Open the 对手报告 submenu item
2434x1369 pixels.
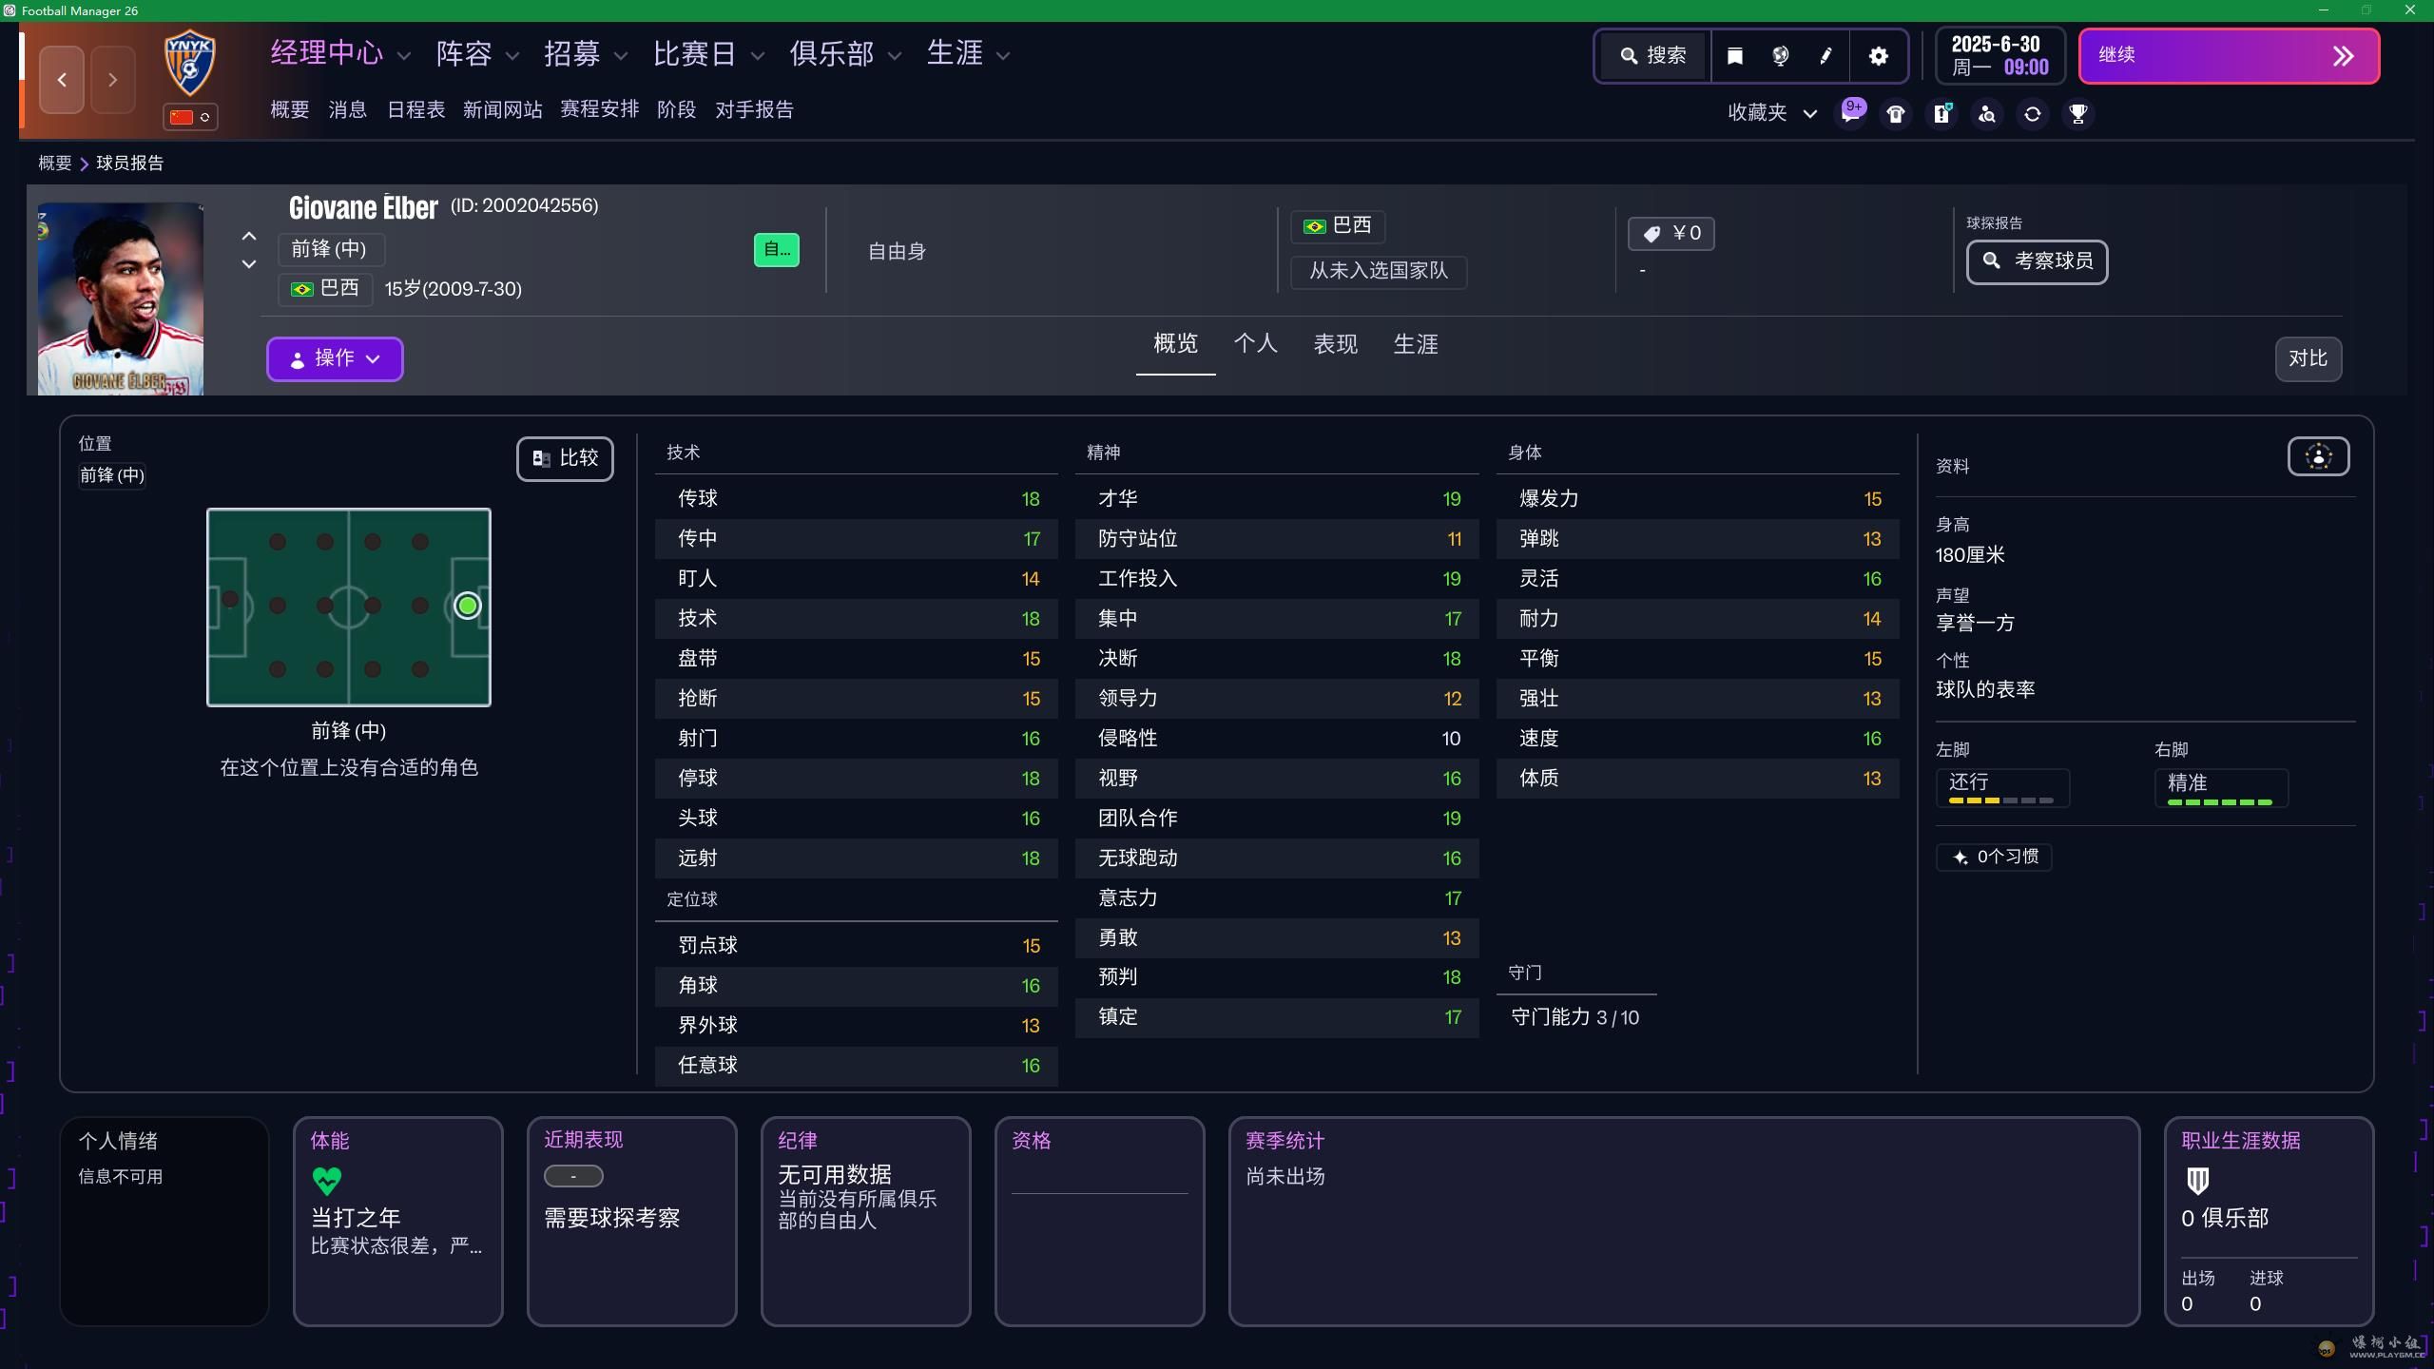(754, 110)
